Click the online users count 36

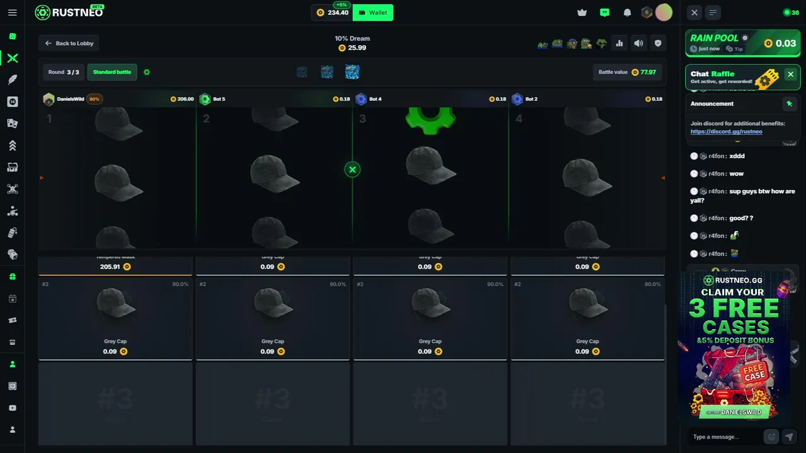pos(791,13)
